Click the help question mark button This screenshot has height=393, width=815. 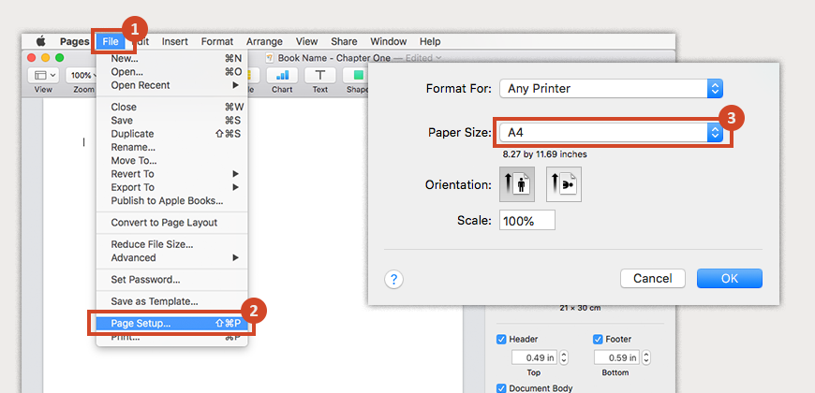click(x=394, y=280)
